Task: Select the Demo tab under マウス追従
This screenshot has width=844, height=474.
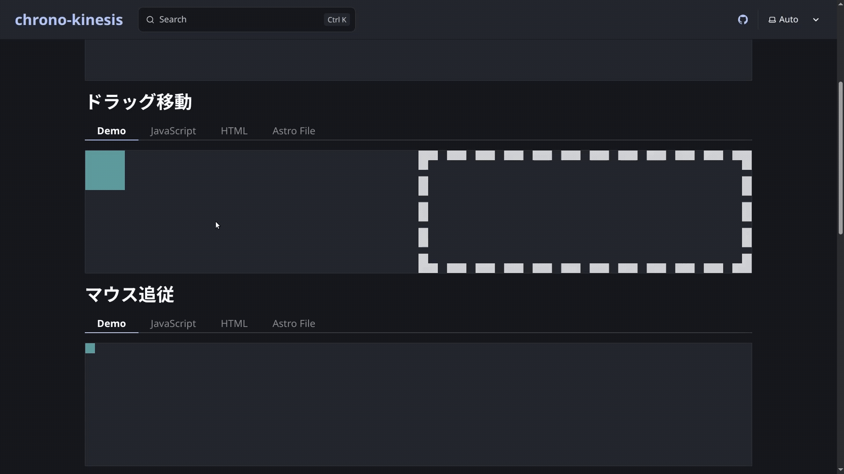Action: pyautogui.click(x=111, y=323)
